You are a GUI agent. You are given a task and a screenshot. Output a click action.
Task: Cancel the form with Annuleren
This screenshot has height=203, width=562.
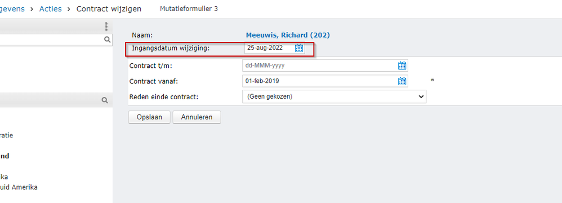click(x=197, y=117)
